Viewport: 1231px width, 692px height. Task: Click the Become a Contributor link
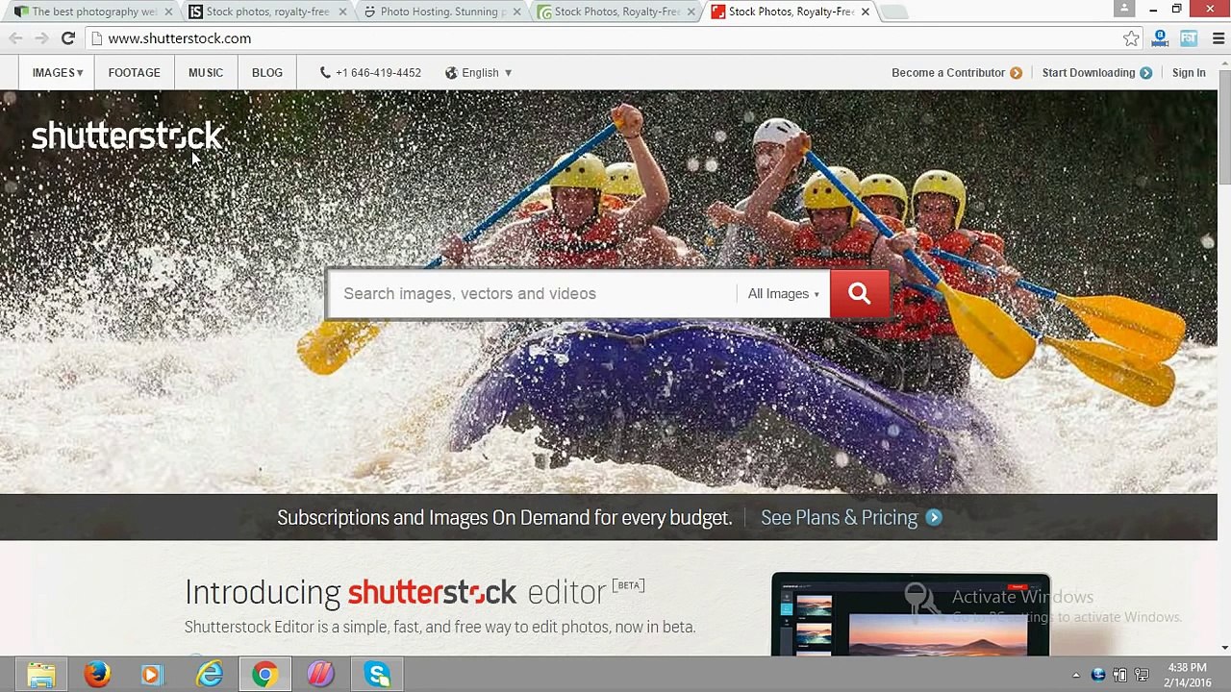947,73
